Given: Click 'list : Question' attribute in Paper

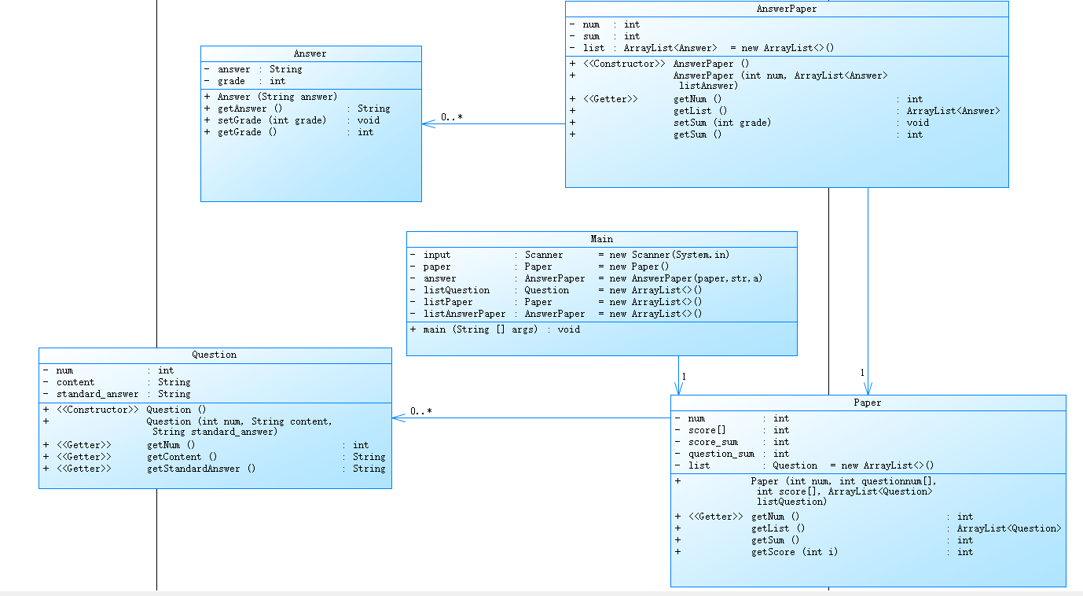Looking at the screenshot, I should pos(804,465).
